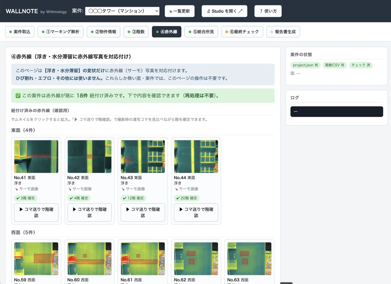Click the 階数CSV 有 status badge

(x=335, y=65)
